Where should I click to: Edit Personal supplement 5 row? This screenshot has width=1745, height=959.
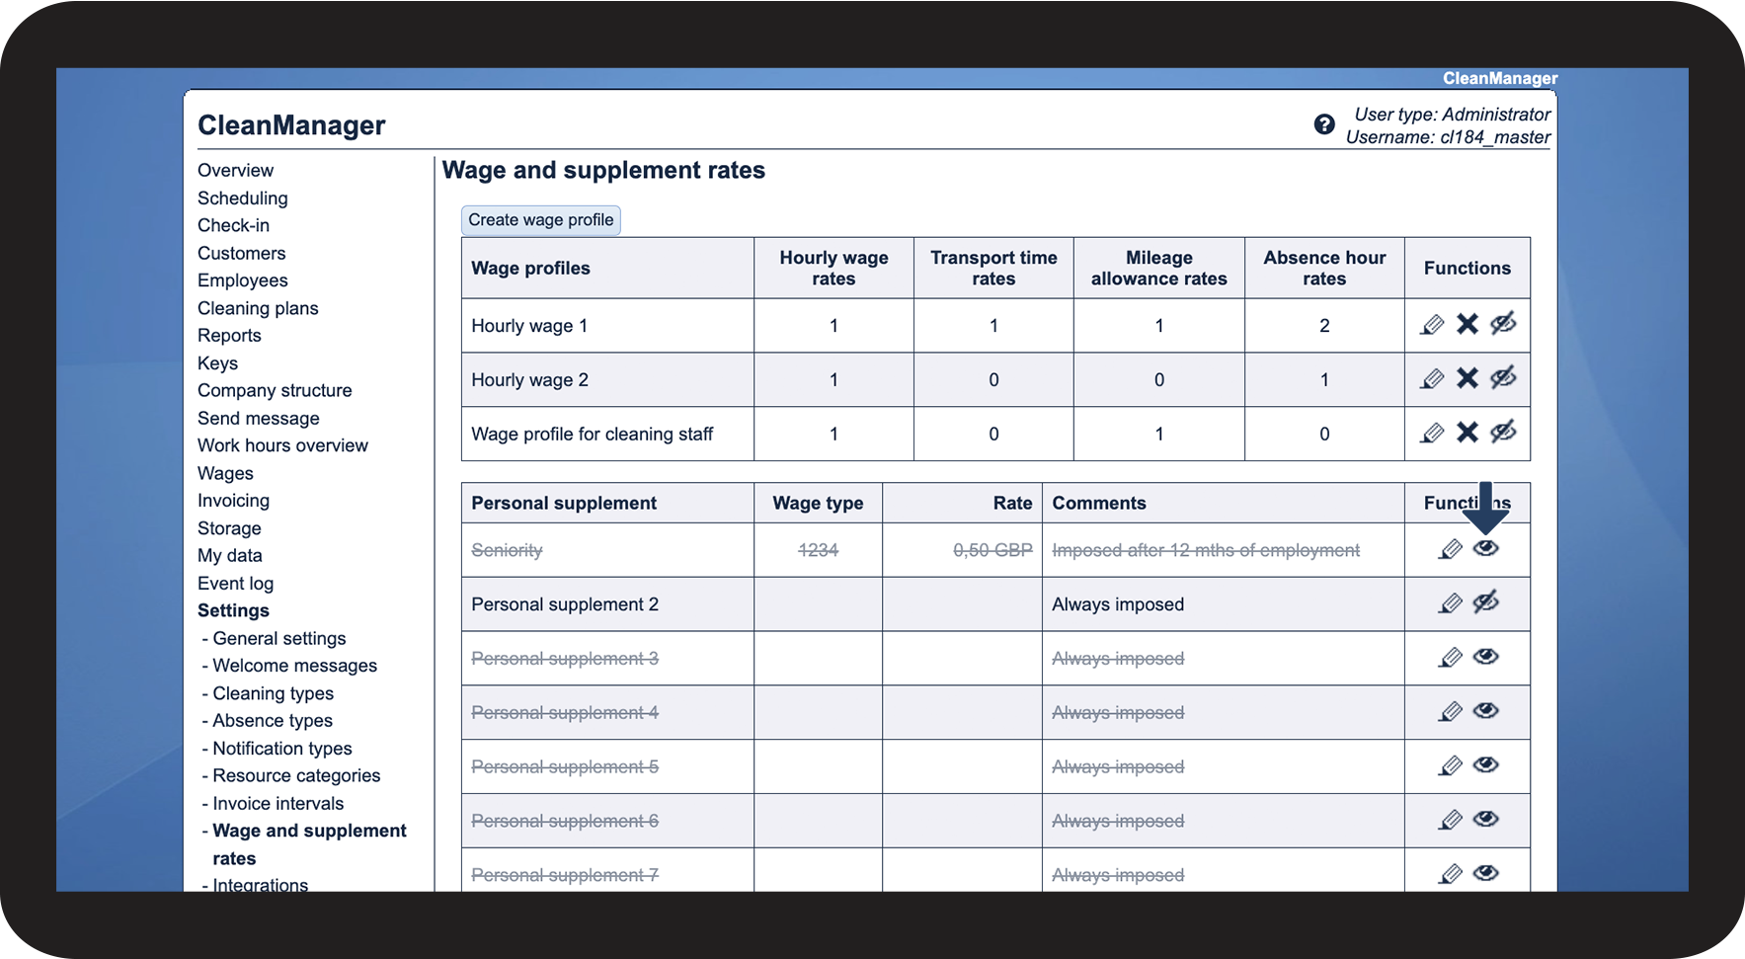1450,766
